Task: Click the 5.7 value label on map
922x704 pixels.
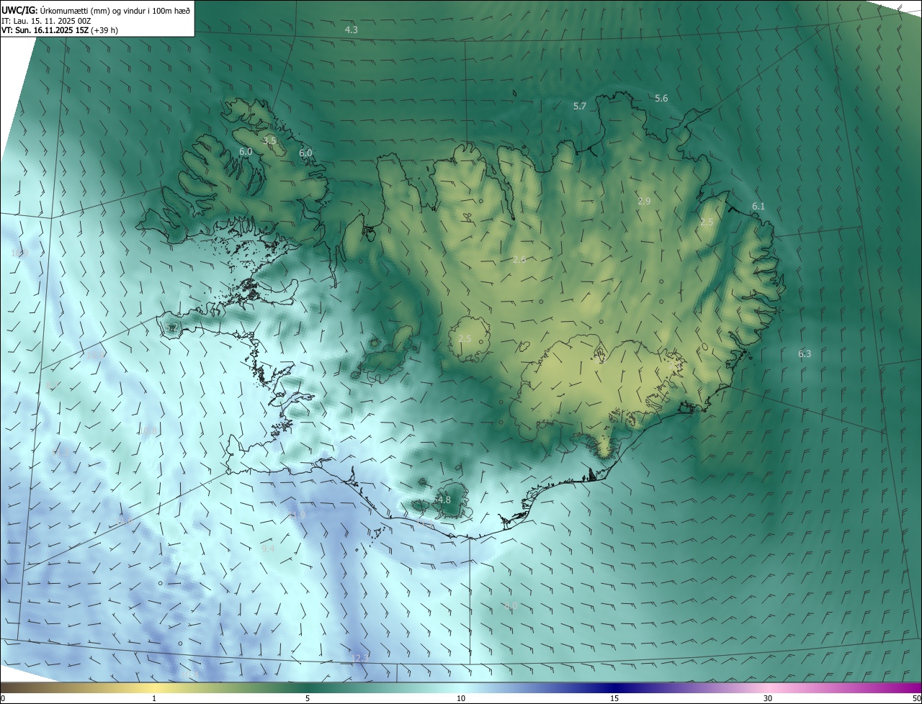Action: (580, 106)
